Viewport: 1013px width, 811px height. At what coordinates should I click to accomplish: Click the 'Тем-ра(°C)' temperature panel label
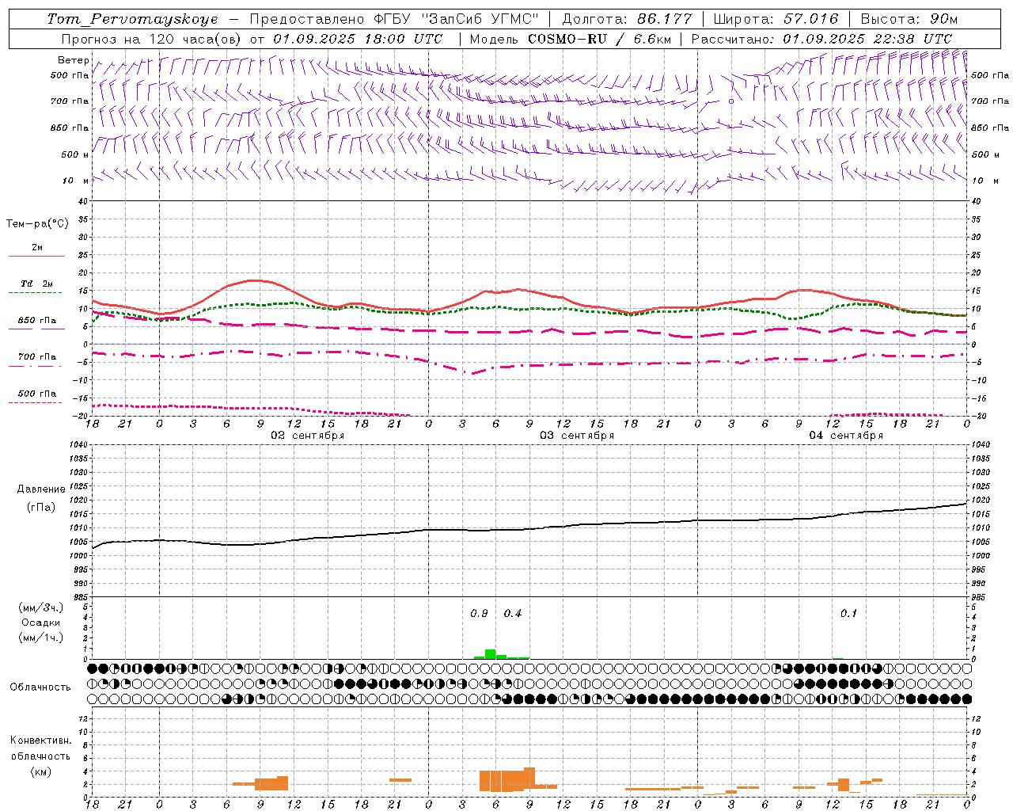(x=37, y=224)
